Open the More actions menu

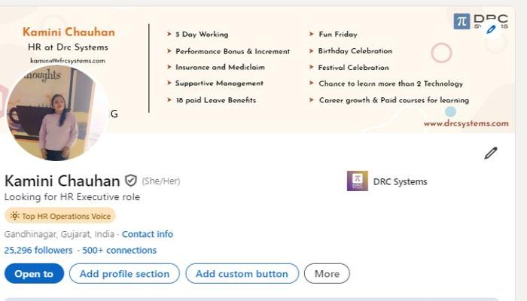click(327, 274)
